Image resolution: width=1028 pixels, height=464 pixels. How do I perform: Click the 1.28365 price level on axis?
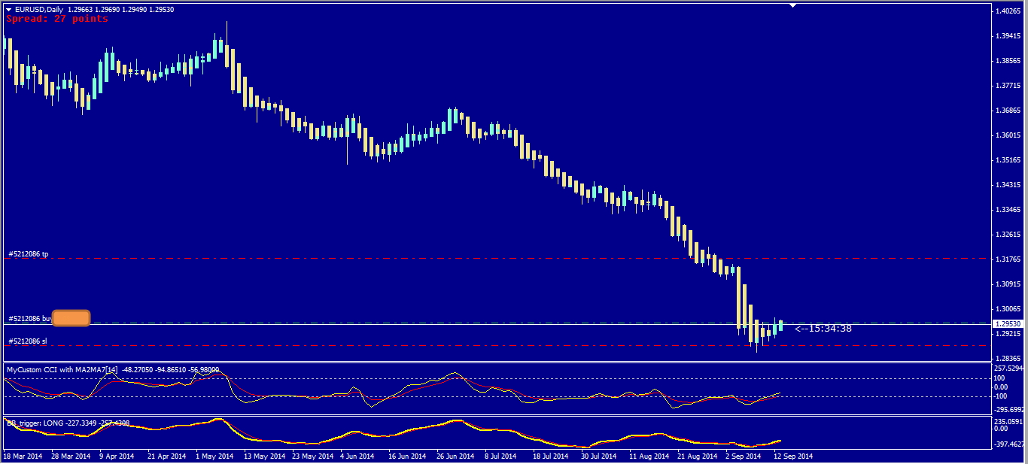pos(1007,359)
